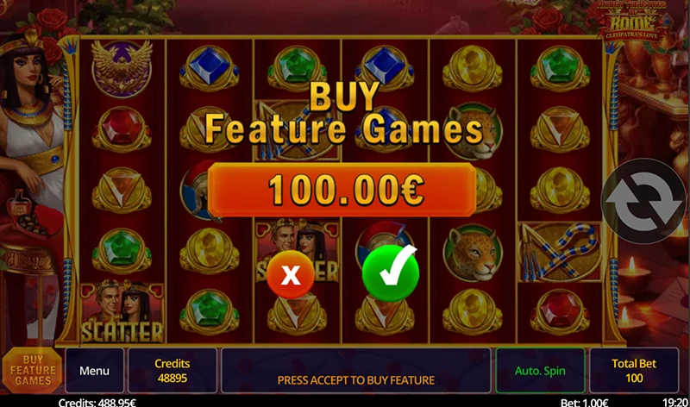The height and width of the screenshot is (407, 690).
Task: Open the Buy Feature Games hexagon button
Action: (x=33, y=371)
